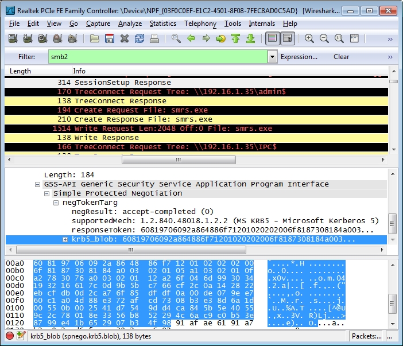The height and width of the screenshot is (346, 403).
Task: Open the Telephony menu
Action: coord(200,24)
